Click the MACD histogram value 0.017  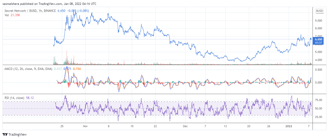click(58, 69)
